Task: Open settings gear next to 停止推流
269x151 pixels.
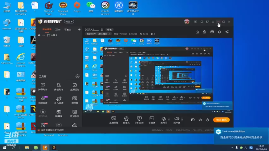Action: tap(207, 120)
